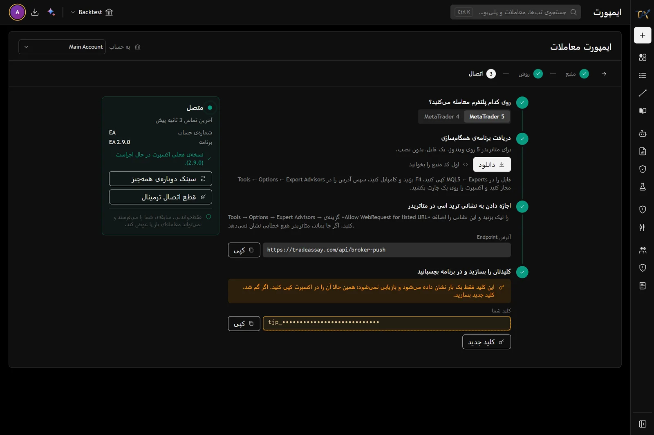The width and height of the screenshot is (654, 435).
Task: Copy the key with کپی button
Action: (244, 323)
